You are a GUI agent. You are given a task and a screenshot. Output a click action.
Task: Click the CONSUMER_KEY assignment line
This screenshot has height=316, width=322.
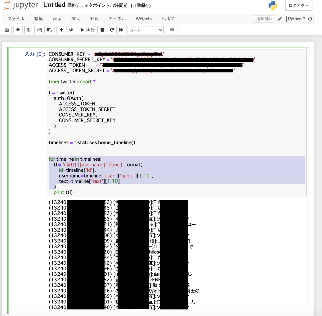pyautogui.click(x=106, y=54)
